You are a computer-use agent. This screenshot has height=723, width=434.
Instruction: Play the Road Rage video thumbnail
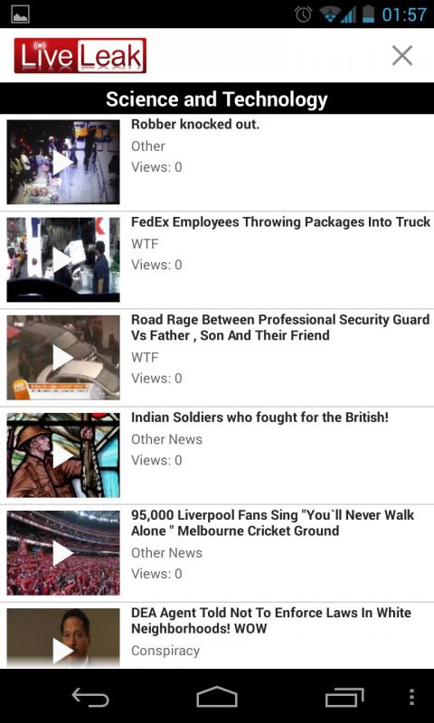click(x=63, y=357)
